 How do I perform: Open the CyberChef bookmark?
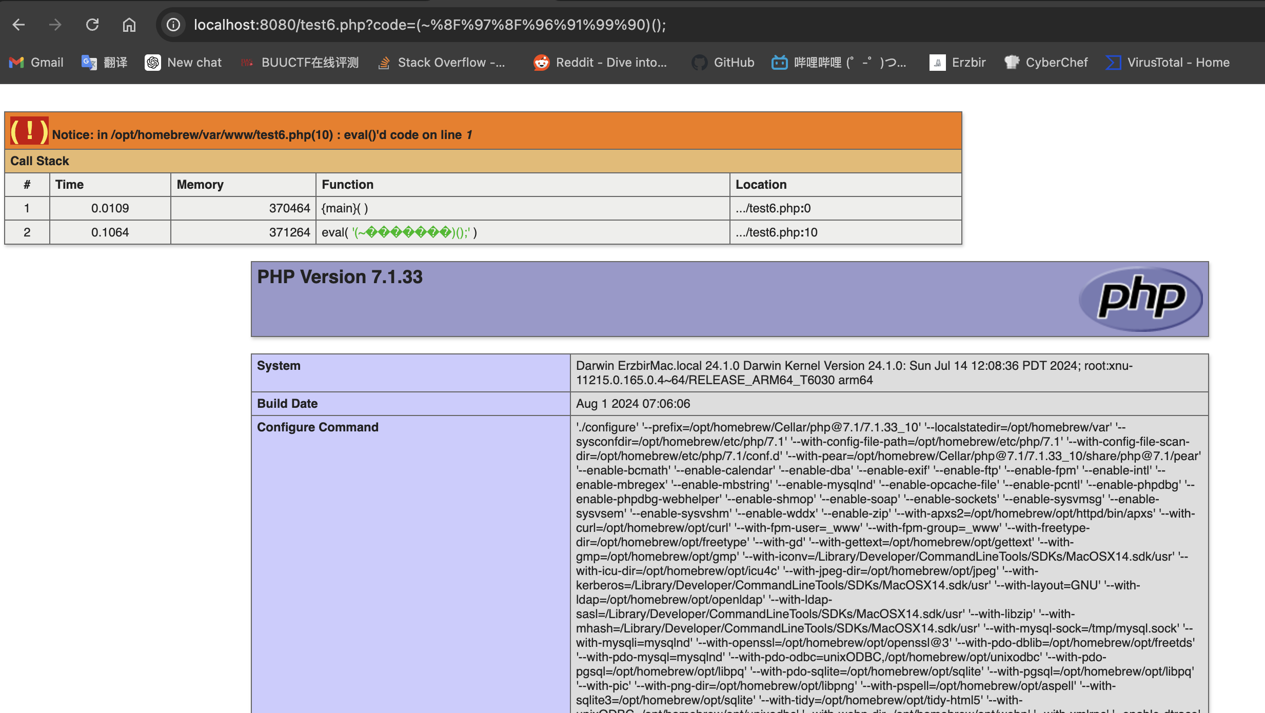(1046, 63)
